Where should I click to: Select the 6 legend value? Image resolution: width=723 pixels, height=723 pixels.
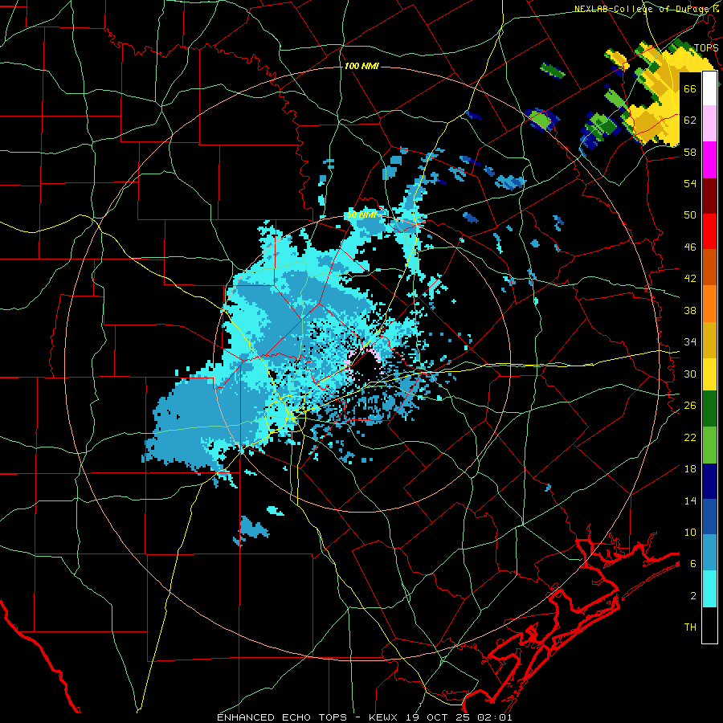pos(693,564)
